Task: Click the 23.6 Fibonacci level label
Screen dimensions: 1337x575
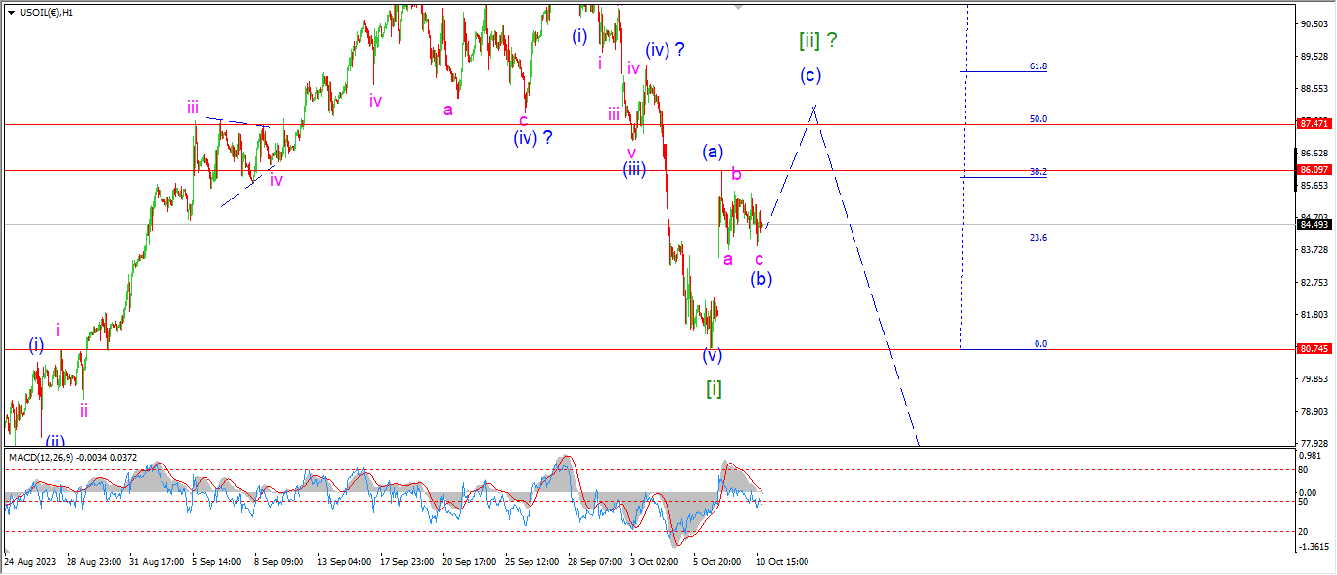Action: coord(1038,238)
